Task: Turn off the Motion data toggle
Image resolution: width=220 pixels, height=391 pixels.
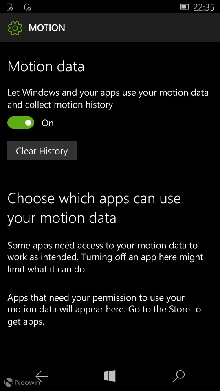Action: (x=21, y=123)
